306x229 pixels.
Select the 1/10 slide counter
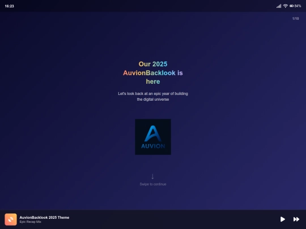pyautogui.click(x=295, y=19)
